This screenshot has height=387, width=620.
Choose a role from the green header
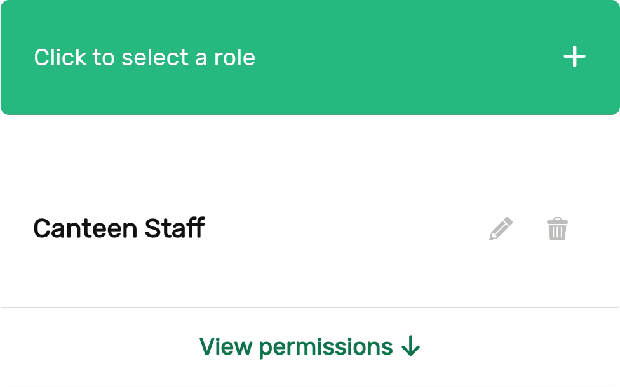(x=309, y=58)
